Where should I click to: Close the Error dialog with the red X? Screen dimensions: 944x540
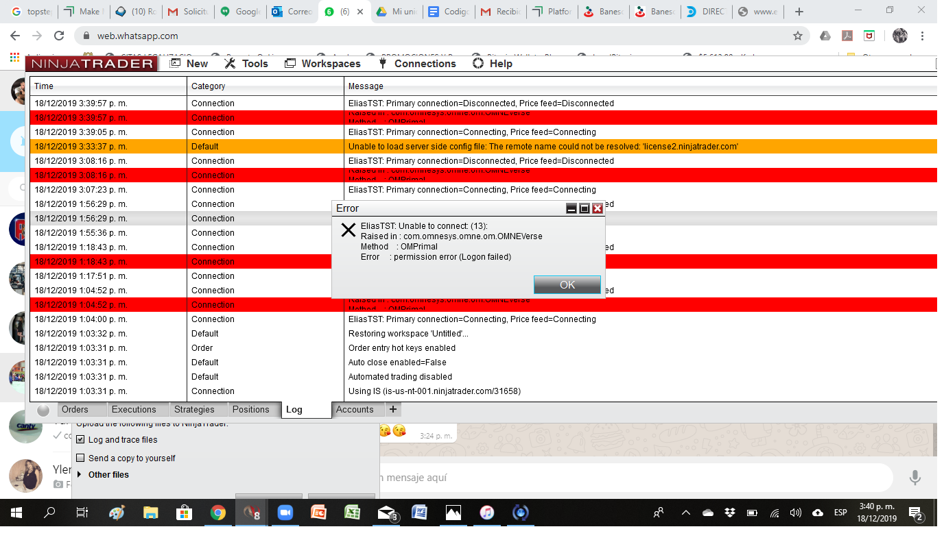click(598, 208)
